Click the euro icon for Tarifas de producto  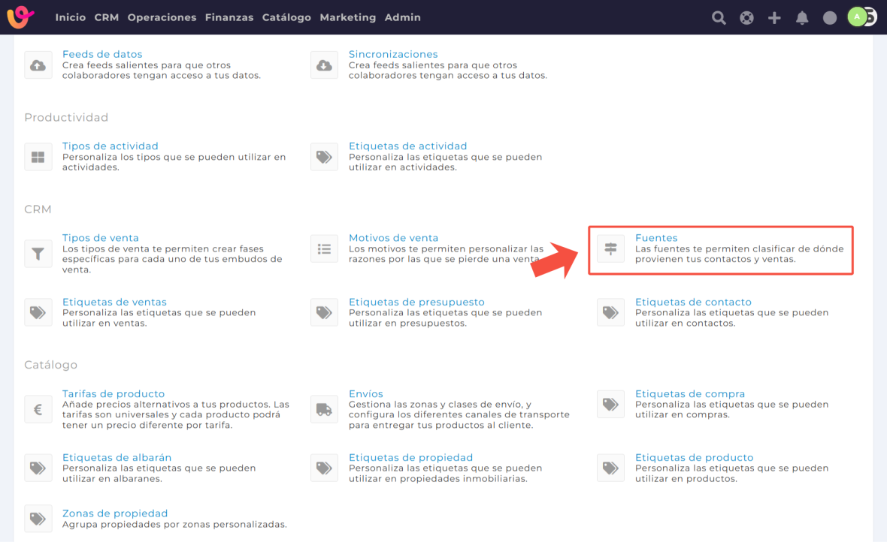(x=38, y=409)
